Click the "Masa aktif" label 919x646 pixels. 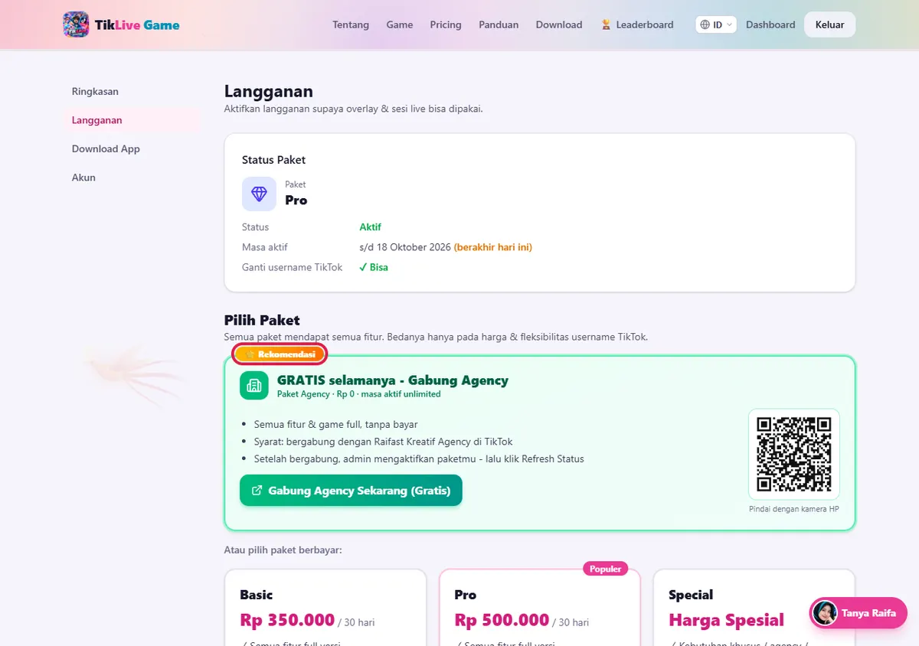click(265, 247)
